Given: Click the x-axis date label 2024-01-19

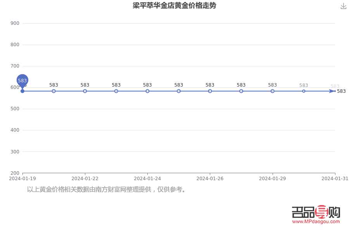Looking at the screenshot, I should pyautogui.click(x=22, y=179).
